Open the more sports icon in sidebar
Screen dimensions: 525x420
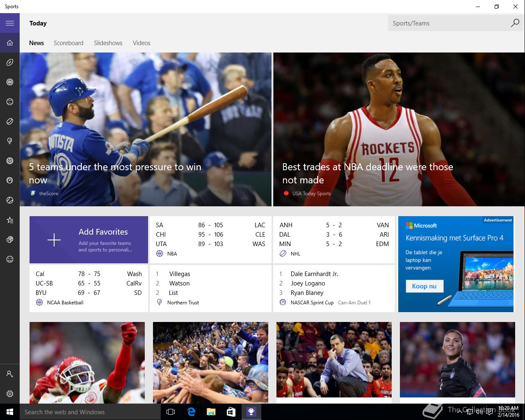[x=10, y=240]
